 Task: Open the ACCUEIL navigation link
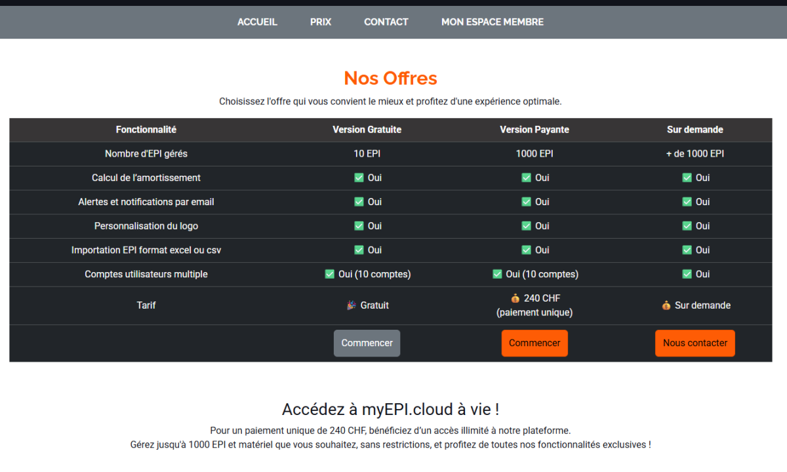coord(257,22)
